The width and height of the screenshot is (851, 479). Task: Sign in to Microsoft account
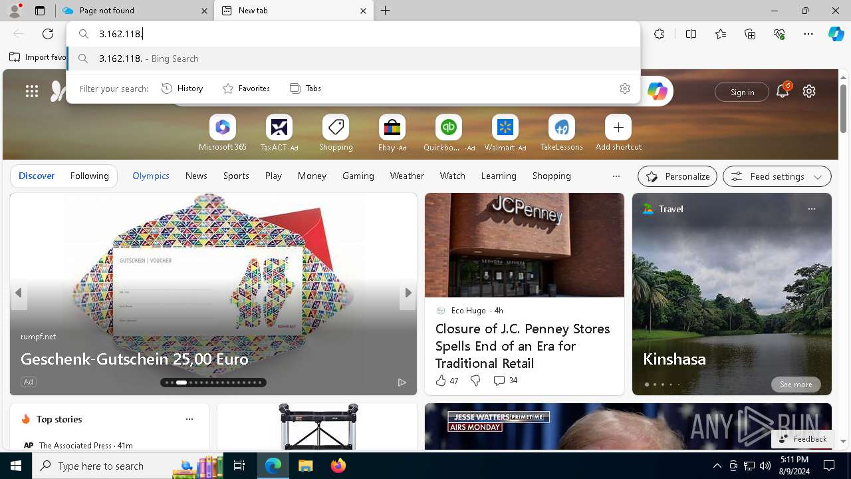pos(742,92)
